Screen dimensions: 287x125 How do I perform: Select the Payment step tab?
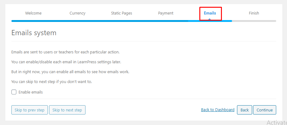pyautogui.click(x=166, y=13)
